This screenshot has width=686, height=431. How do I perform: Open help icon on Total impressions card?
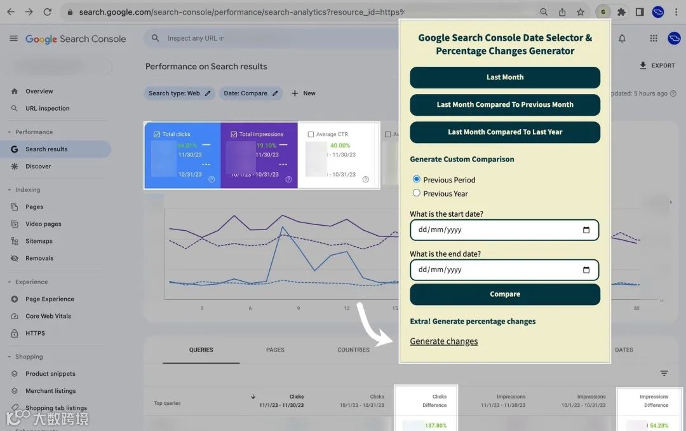289,179
